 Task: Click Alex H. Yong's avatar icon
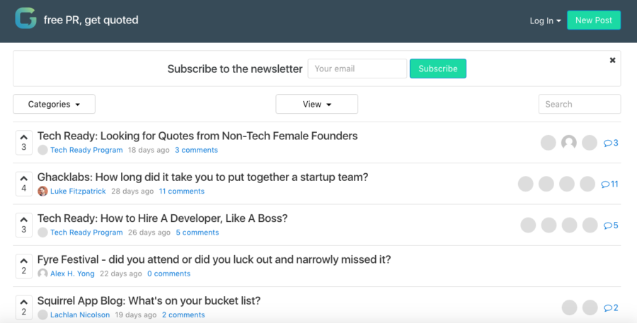[42, 274]
